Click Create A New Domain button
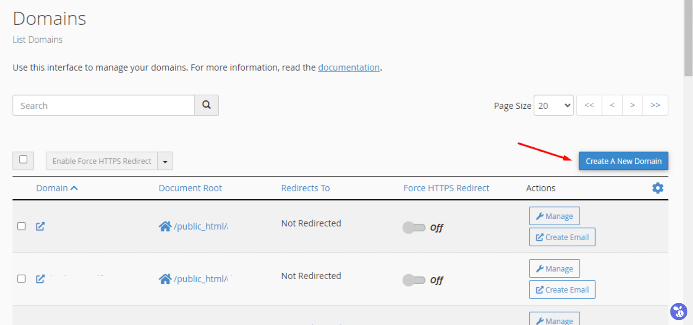This screenshot has height=325, width=693. [623, 161]
